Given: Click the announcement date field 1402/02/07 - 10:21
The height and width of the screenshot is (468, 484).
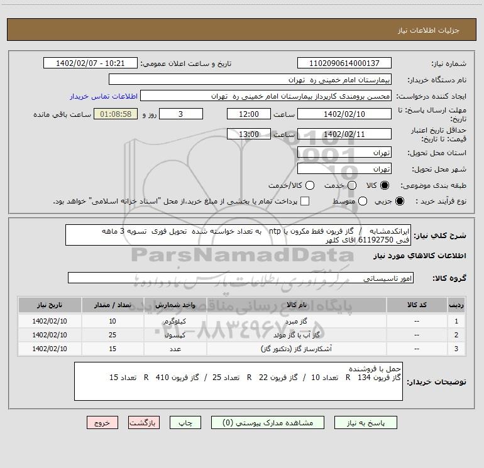Looking at the screenshot, I should tap(91, 63).
